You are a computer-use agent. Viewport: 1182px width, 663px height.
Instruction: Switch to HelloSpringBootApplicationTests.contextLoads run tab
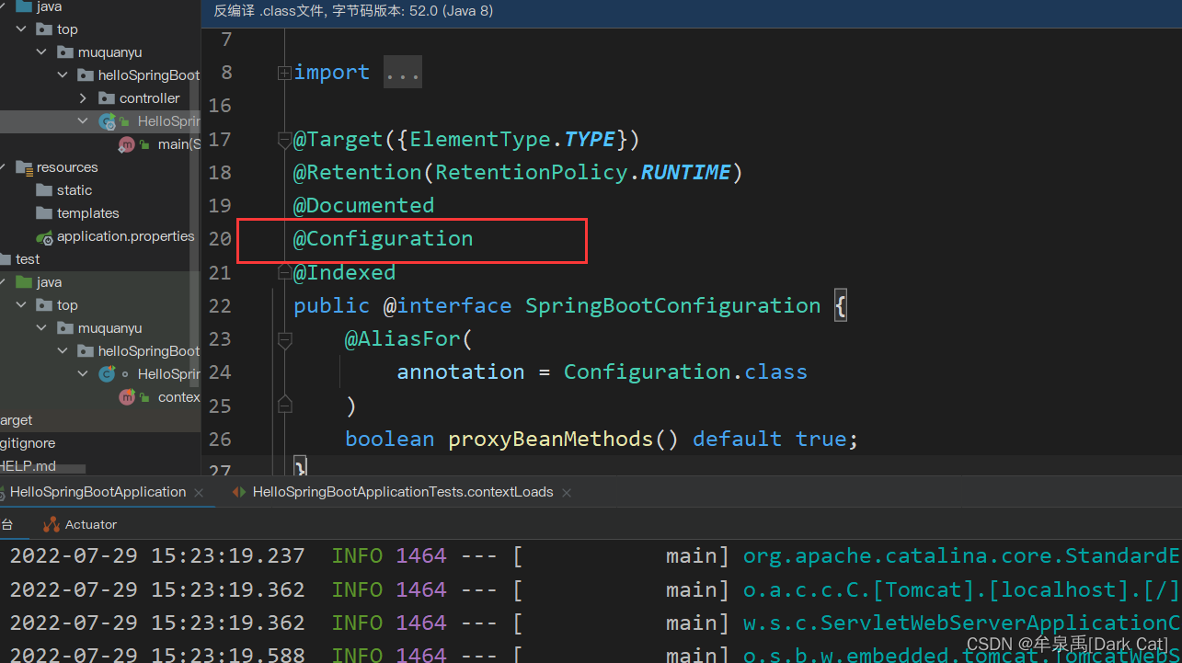coord(403,492)
